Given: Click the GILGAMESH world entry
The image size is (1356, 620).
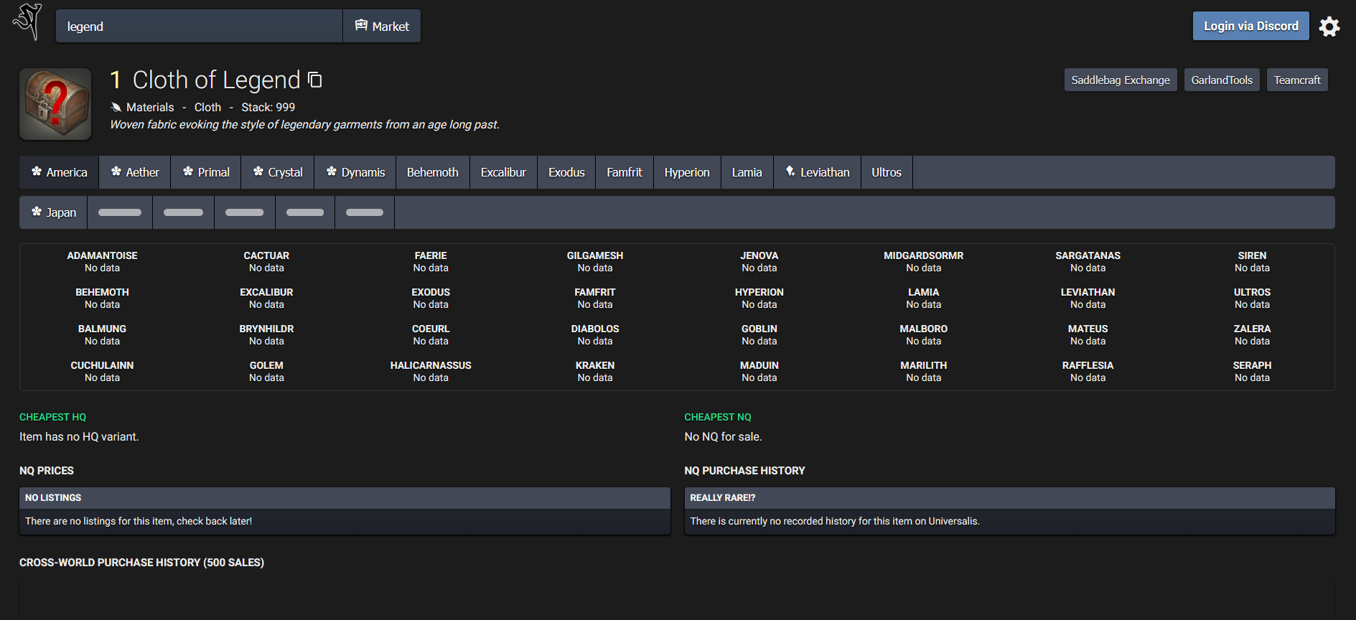Looking at the screenshot, I should [x=595, y=261].
